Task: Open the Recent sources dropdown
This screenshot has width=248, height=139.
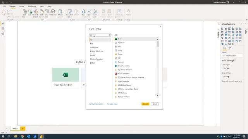Action: pos(60,14)
